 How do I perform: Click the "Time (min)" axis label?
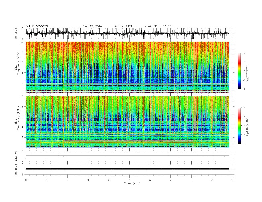pos(132,183)
